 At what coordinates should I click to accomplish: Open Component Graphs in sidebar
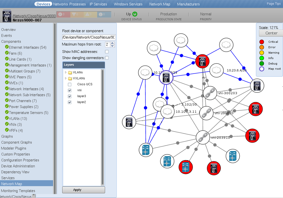pyautogui.click(x=17, y=142)
